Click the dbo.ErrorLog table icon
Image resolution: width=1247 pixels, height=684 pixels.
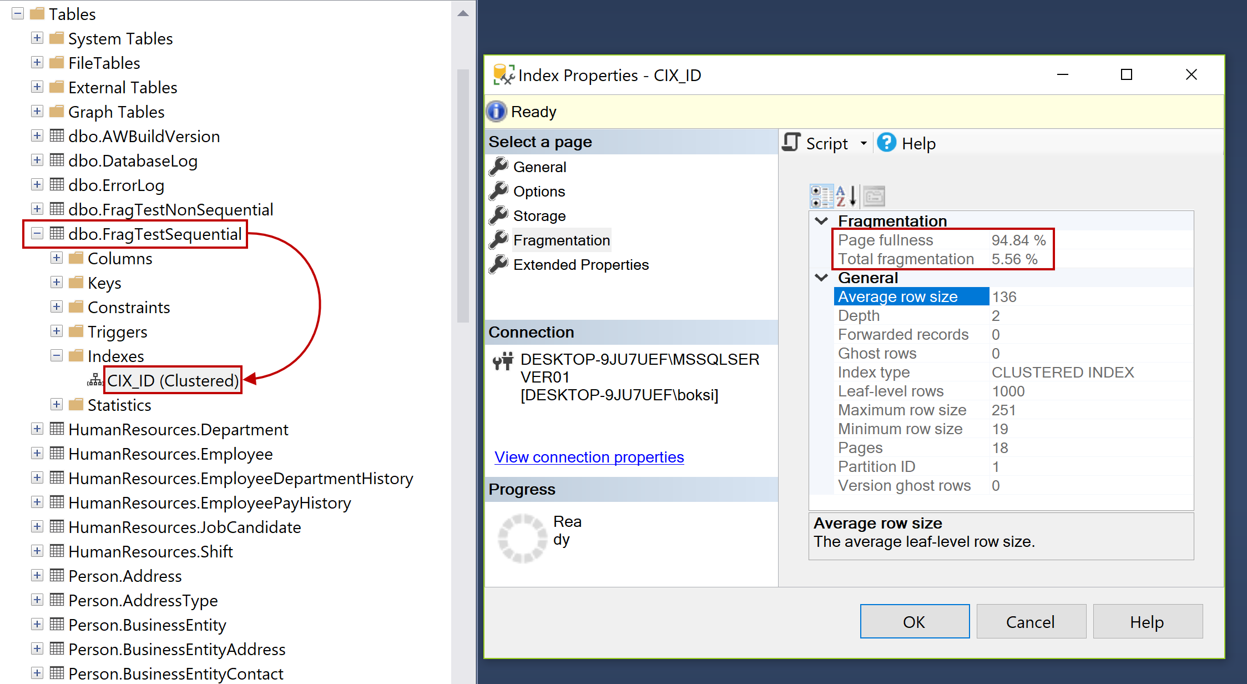57,185
